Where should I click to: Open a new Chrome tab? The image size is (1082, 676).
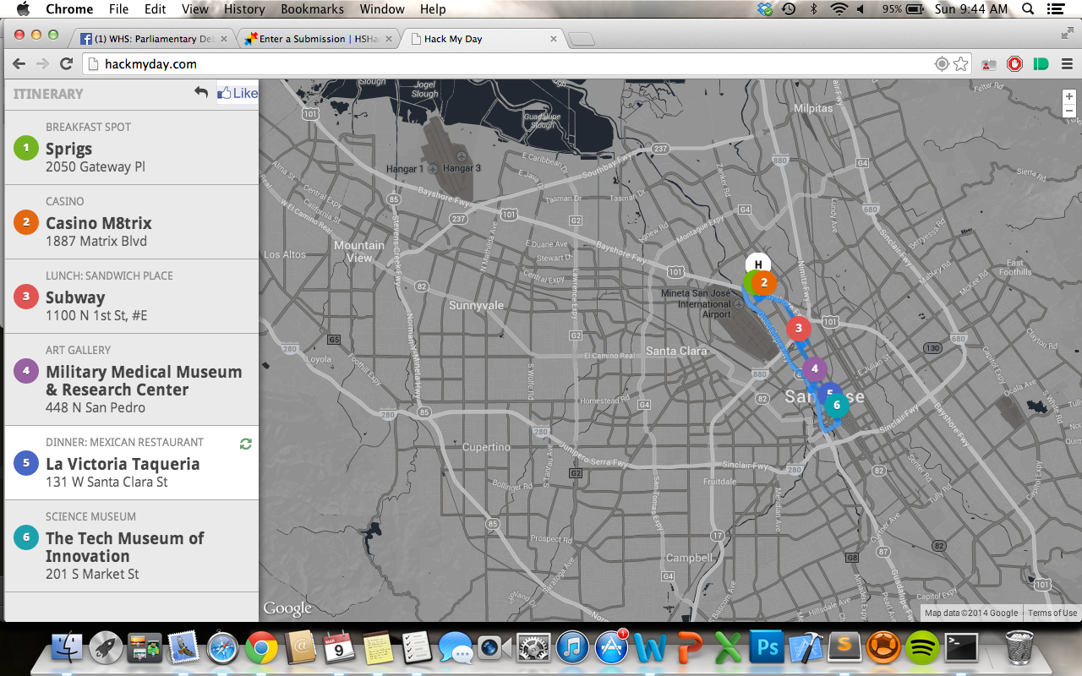(582, 39)
